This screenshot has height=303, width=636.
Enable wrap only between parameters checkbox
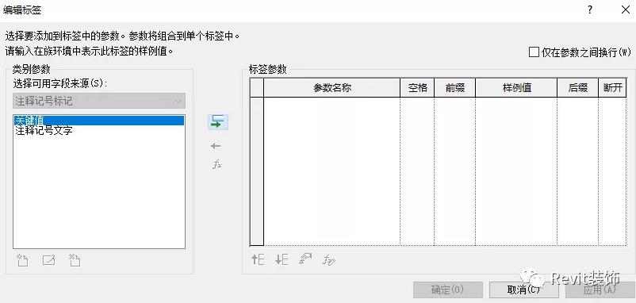coord(534,52)
